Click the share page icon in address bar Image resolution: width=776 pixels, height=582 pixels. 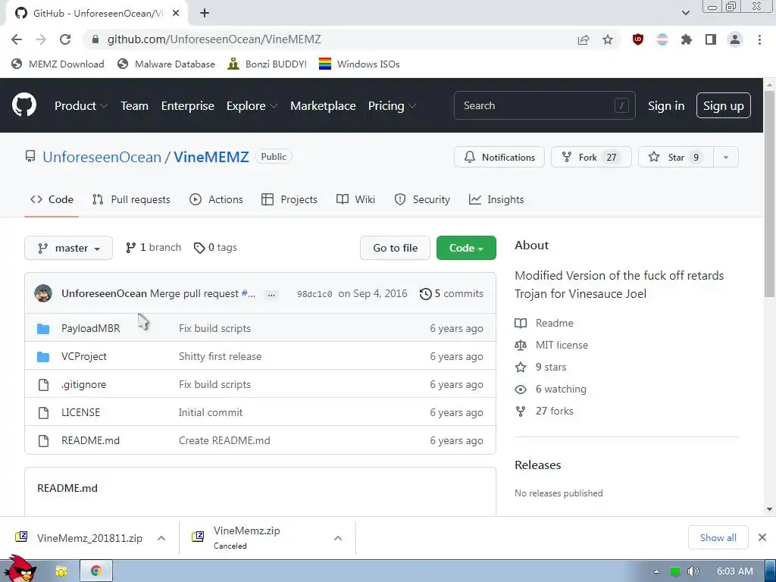[x=584, y=39]
